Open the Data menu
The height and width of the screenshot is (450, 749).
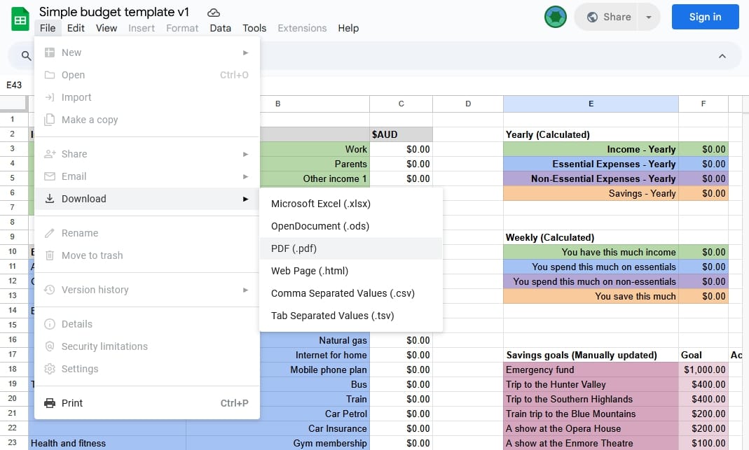220,28
